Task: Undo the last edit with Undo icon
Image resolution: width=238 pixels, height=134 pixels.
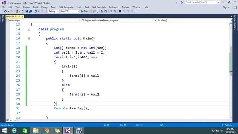Action: [36, 12]
